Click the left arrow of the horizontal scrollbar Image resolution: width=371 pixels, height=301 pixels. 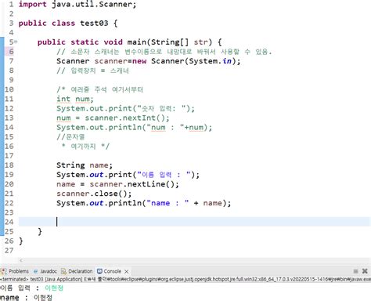pos(21,260)
